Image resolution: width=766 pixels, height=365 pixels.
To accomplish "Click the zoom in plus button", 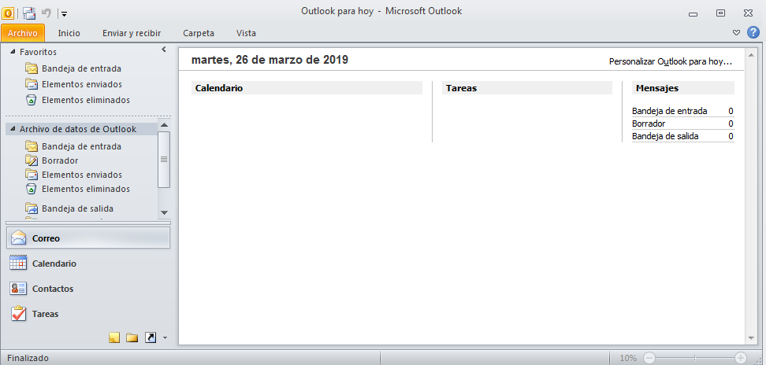I will click(741, 358).
